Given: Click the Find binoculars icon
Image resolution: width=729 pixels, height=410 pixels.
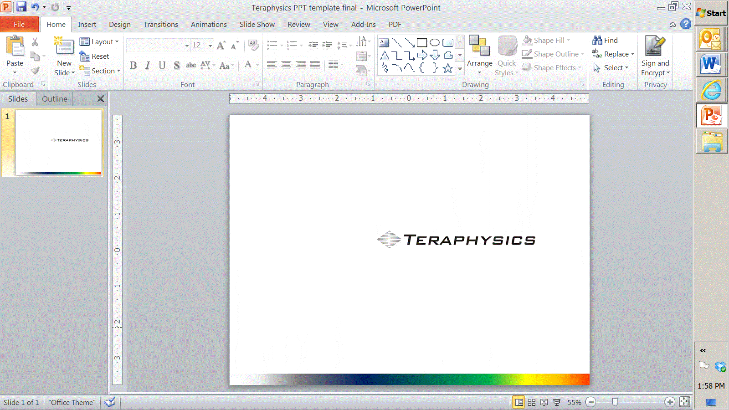Looking at the screenshot, I should [597, 40].
